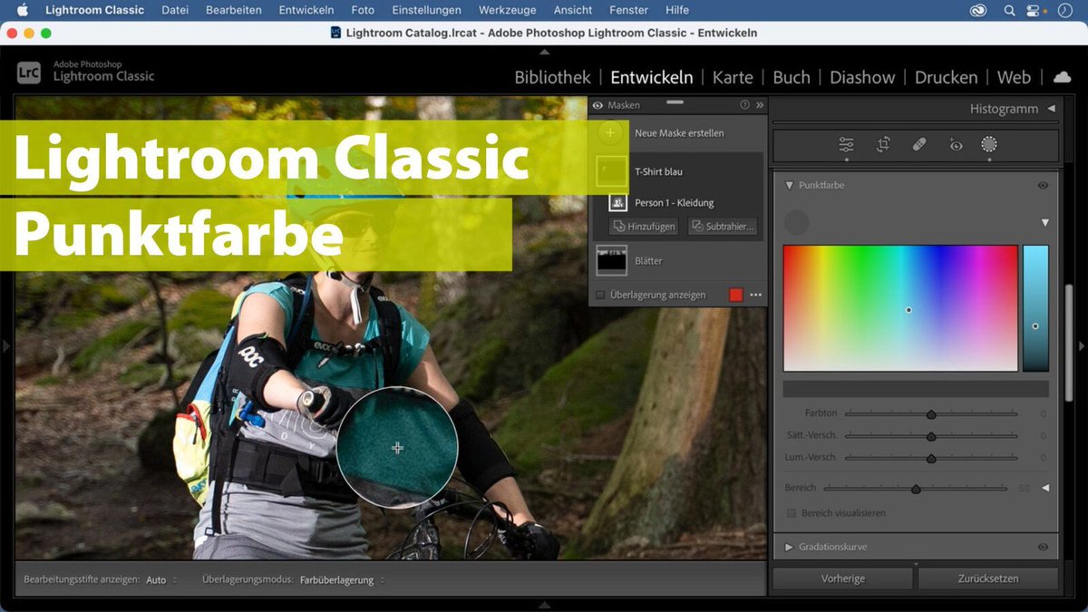Switch to the Web module

click(x=1014, y=77)
